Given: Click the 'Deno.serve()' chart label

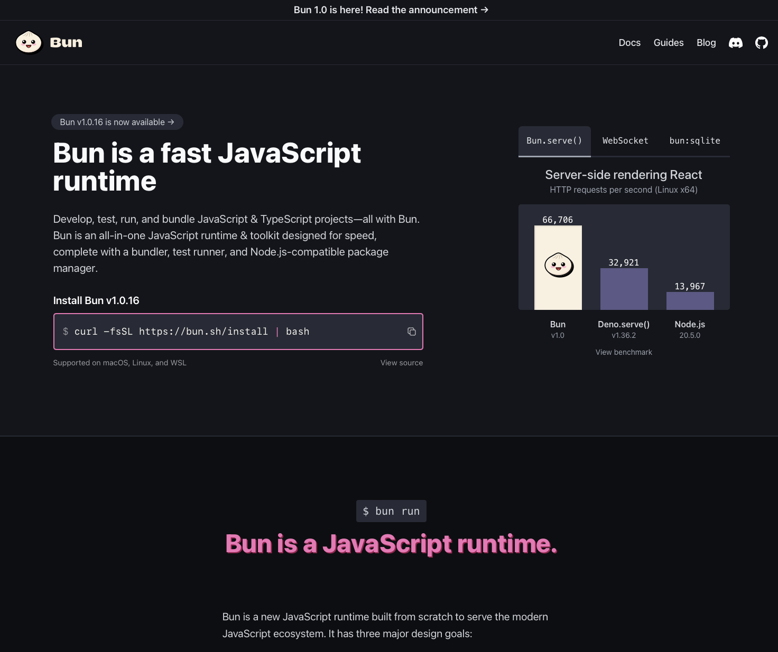Looking at the screenshot, I should point(624,324).
